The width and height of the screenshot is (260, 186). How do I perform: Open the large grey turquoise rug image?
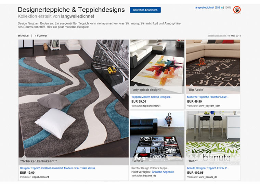[74, 98]
